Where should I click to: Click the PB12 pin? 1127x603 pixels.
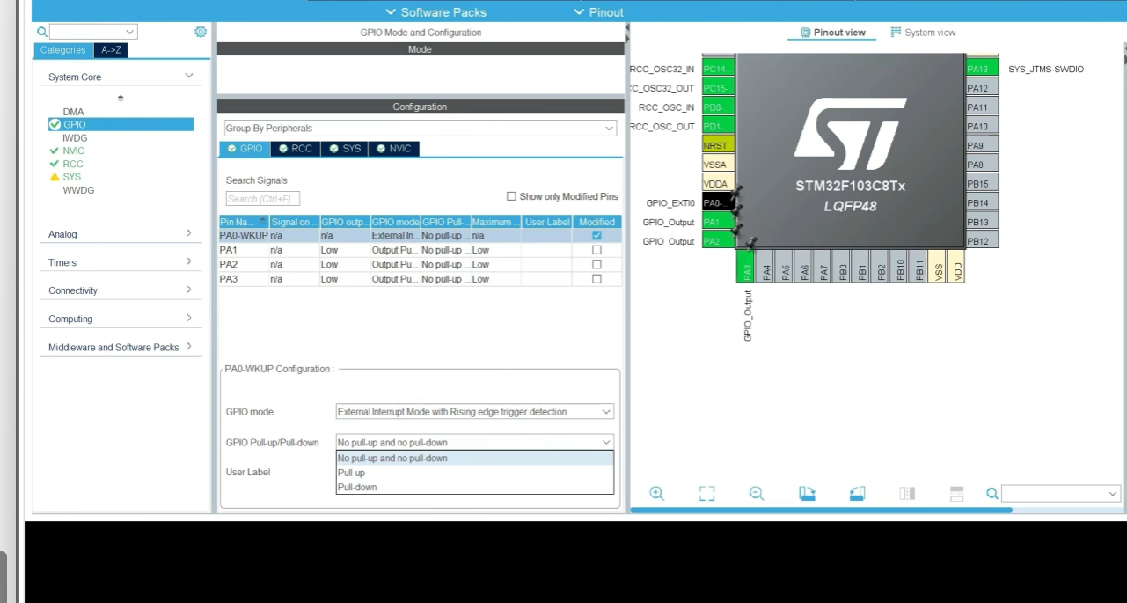982,241
